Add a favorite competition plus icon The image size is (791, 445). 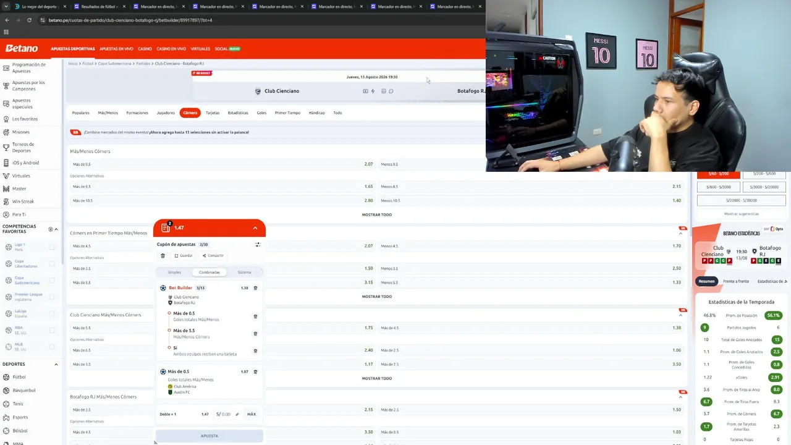(x=51, y=229)
